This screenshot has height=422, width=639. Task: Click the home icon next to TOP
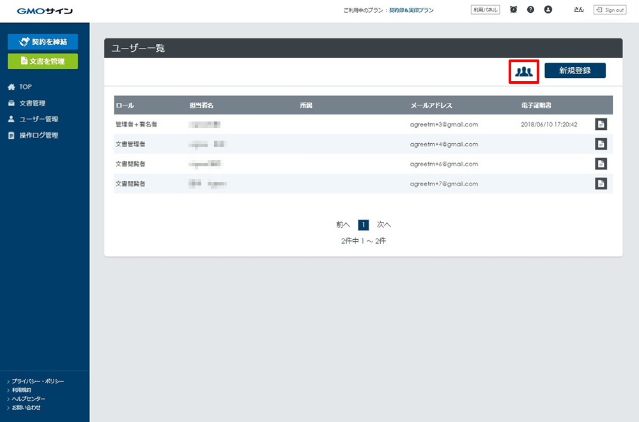click(12, 87)
